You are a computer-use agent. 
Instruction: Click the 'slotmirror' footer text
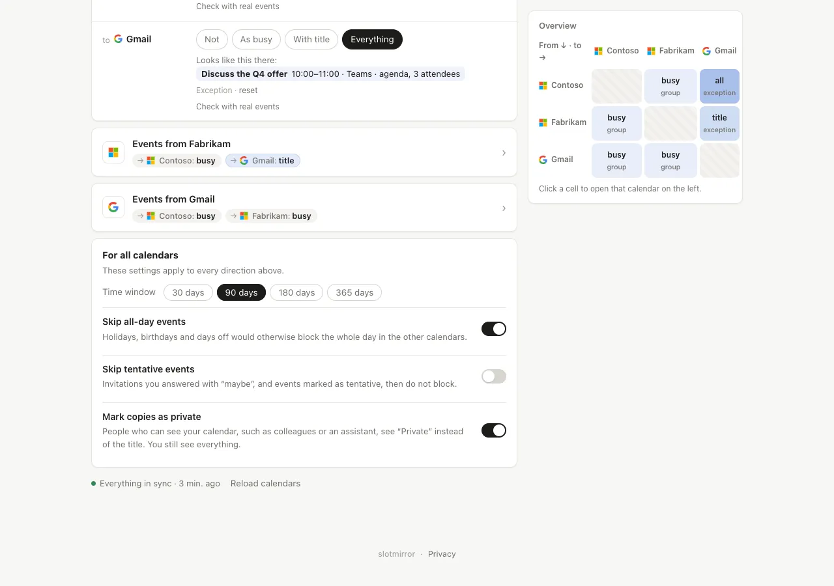pos(396,554)
